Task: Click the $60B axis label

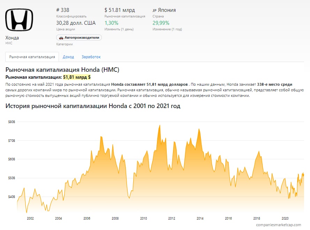Action: [x=12, y=159]
